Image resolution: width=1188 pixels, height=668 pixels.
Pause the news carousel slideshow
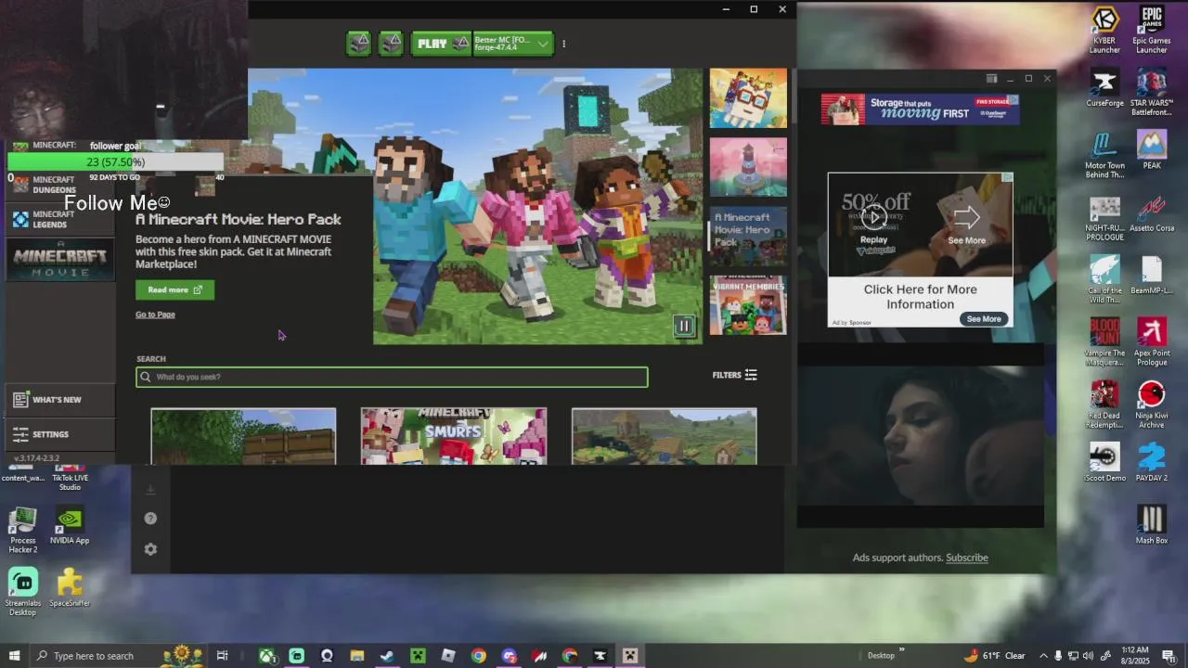pos(684,325)
